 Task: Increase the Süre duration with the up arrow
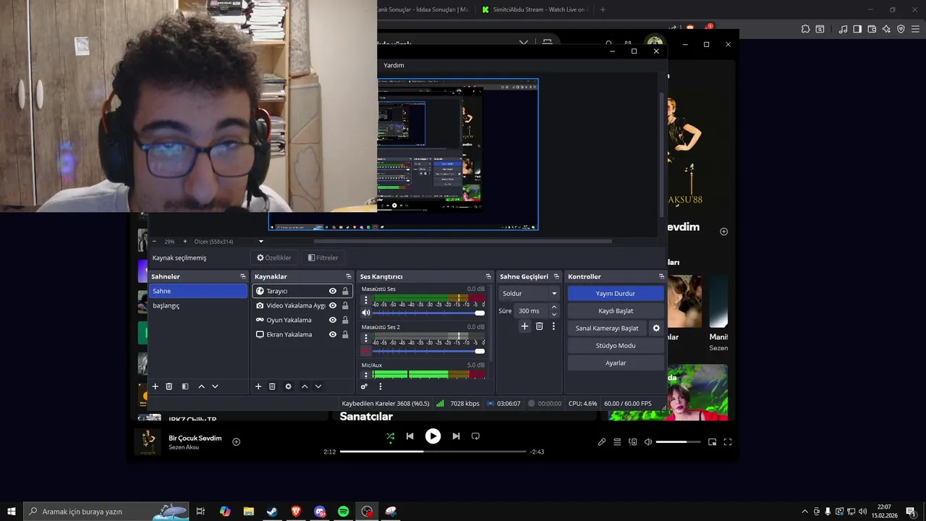[554, 307]
